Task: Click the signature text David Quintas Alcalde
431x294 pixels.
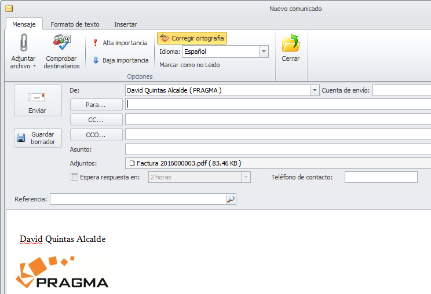Action: 63,239
